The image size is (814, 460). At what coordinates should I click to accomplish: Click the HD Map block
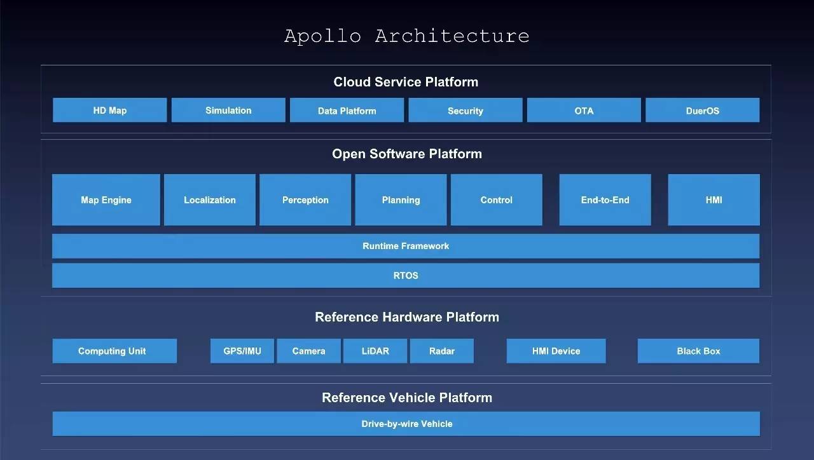(x=109, y=110)
